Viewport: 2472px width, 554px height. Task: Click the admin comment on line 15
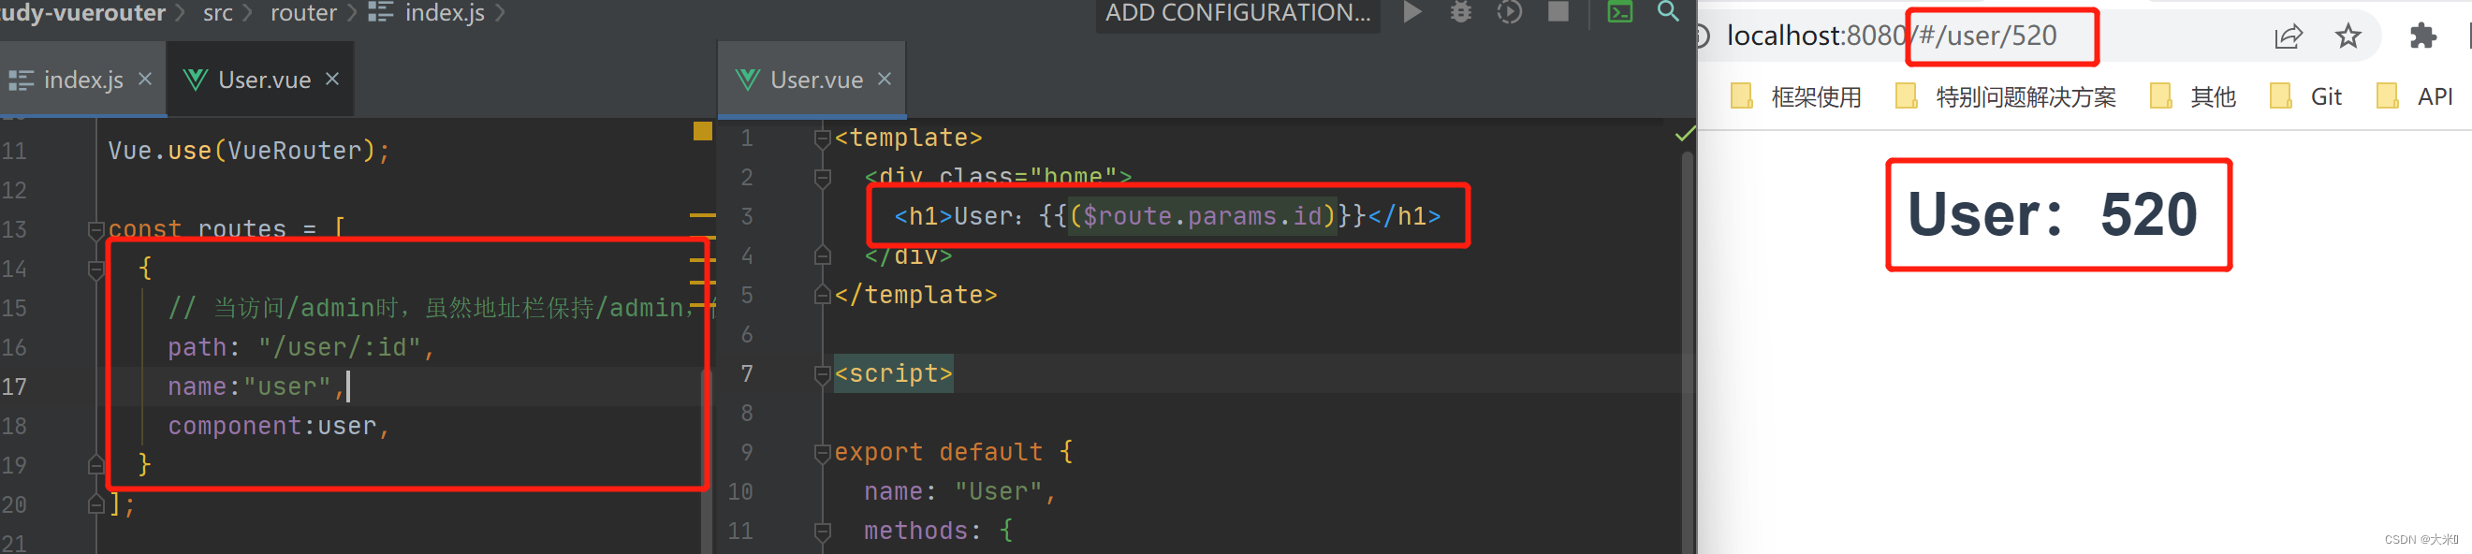pyautogui.click(x=441, y=308)
